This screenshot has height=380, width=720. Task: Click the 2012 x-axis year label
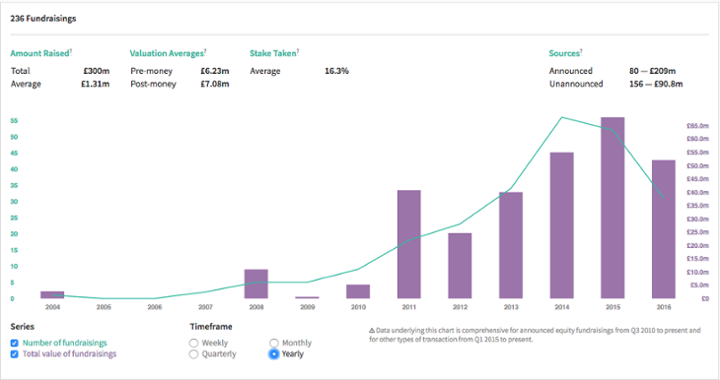tap(460, 307)
